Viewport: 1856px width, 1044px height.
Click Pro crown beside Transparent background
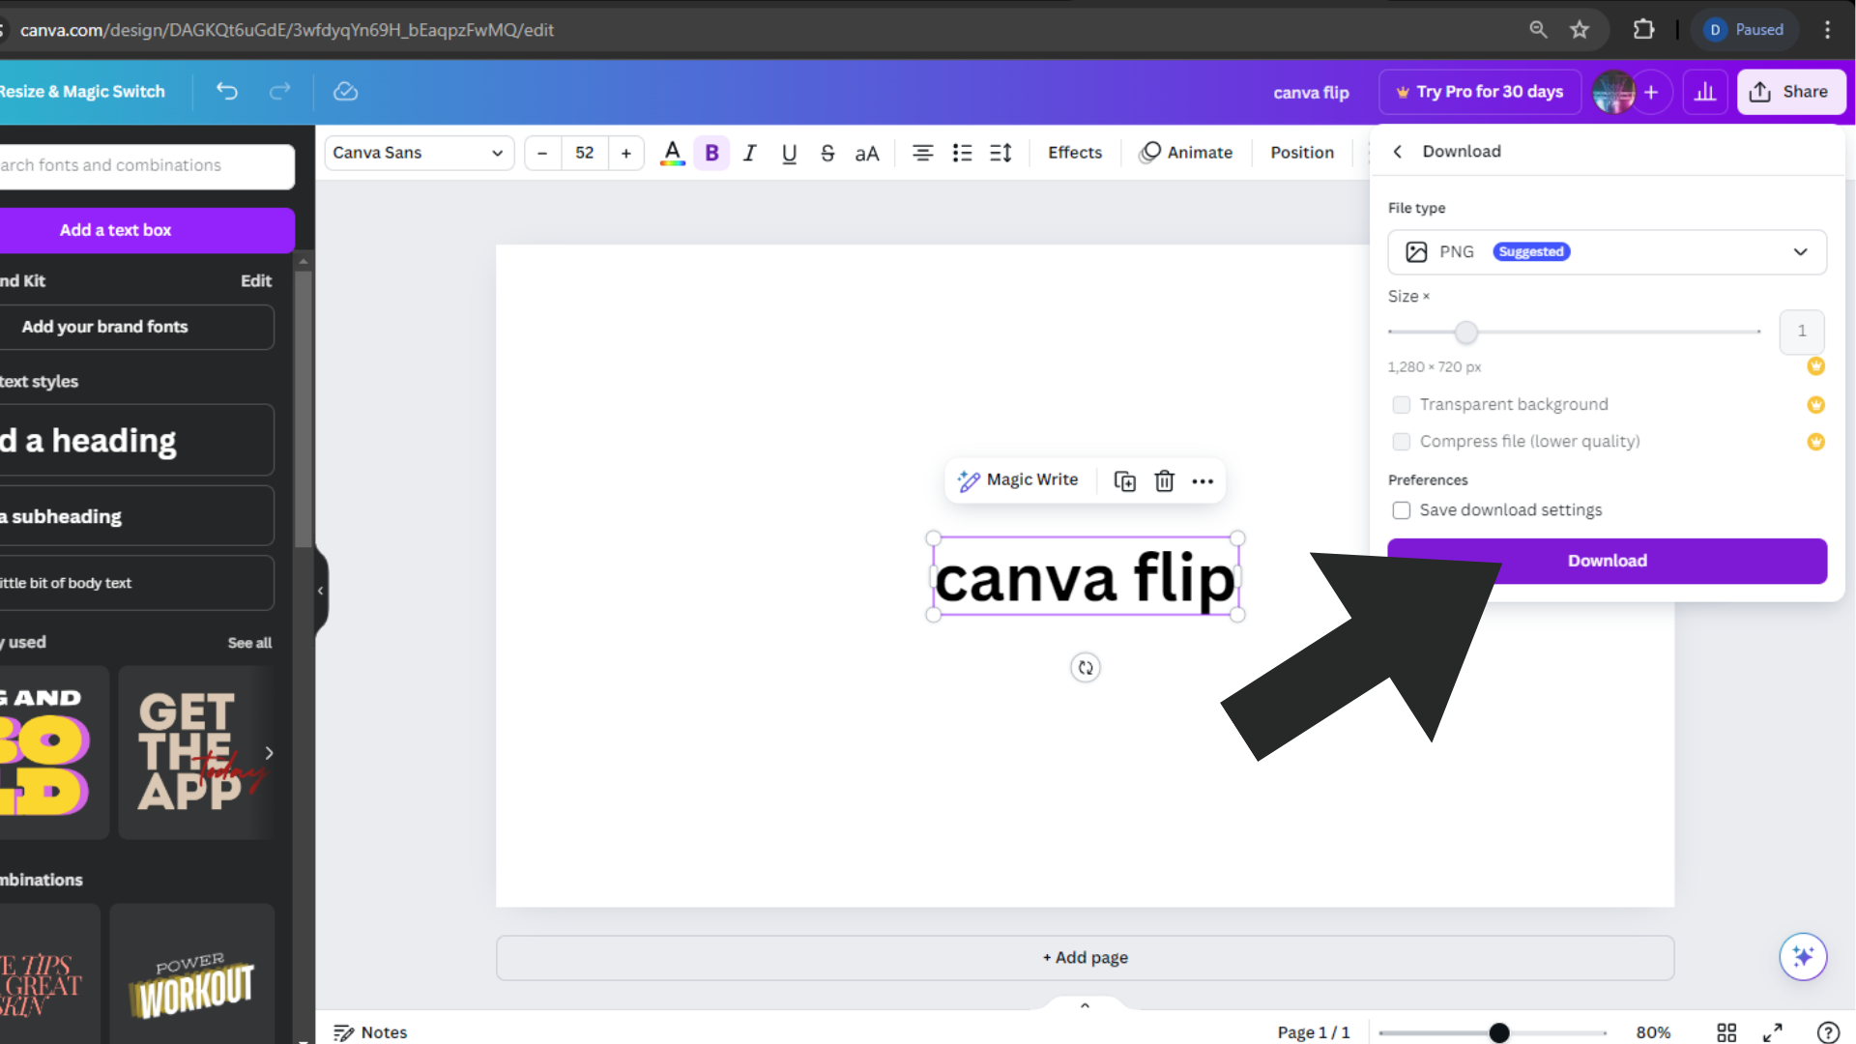[x=1815, y=405]
